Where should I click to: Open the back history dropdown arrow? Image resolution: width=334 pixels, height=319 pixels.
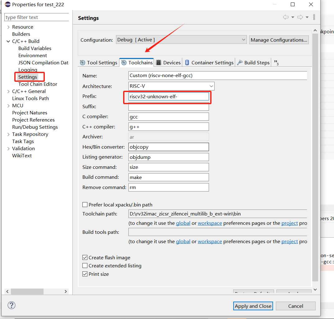click(293, 17)
